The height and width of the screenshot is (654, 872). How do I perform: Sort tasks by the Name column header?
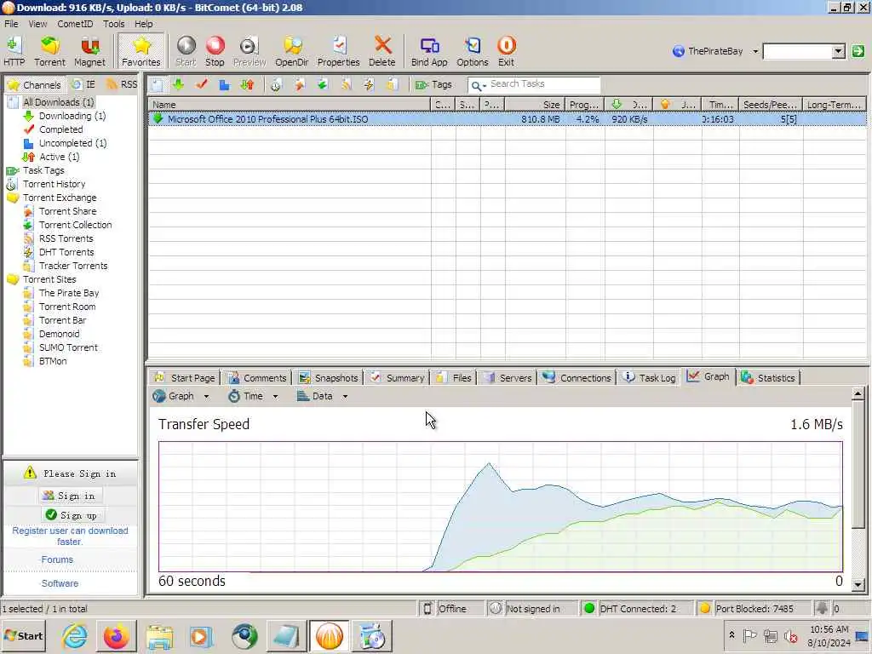(290, 105)
